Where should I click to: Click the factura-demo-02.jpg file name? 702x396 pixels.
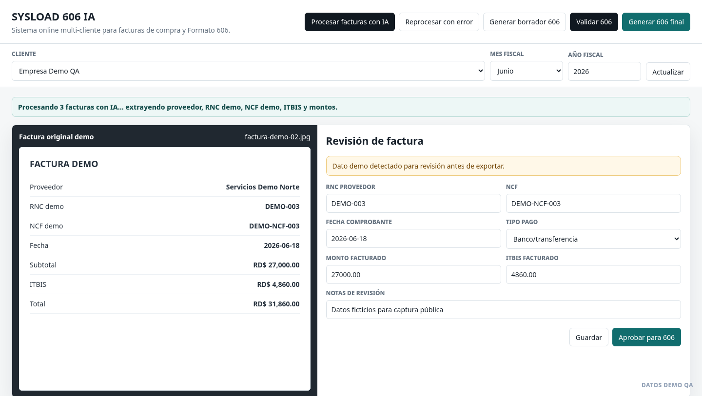coord(277,137)
